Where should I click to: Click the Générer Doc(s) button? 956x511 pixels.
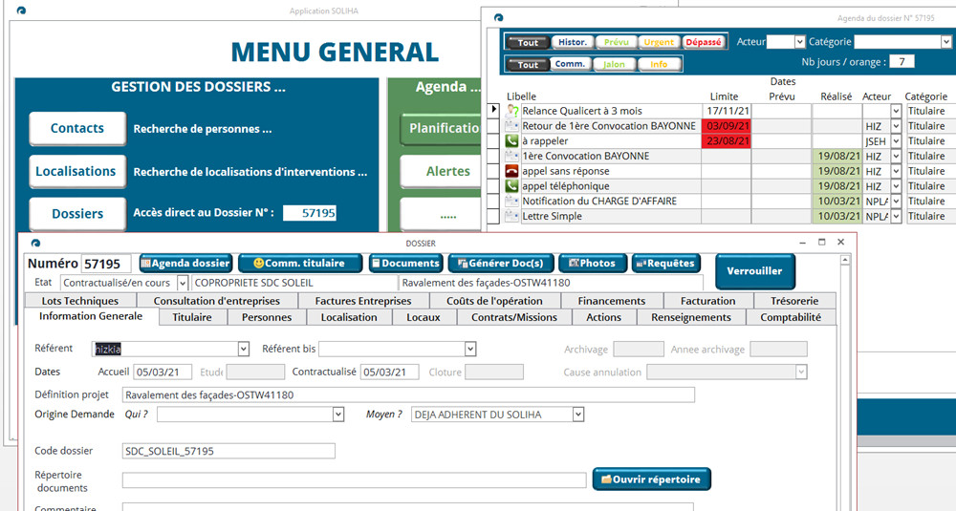501,263
